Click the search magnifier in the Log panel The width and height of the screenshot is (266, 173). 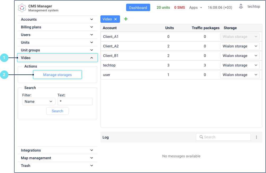point(202,137)
